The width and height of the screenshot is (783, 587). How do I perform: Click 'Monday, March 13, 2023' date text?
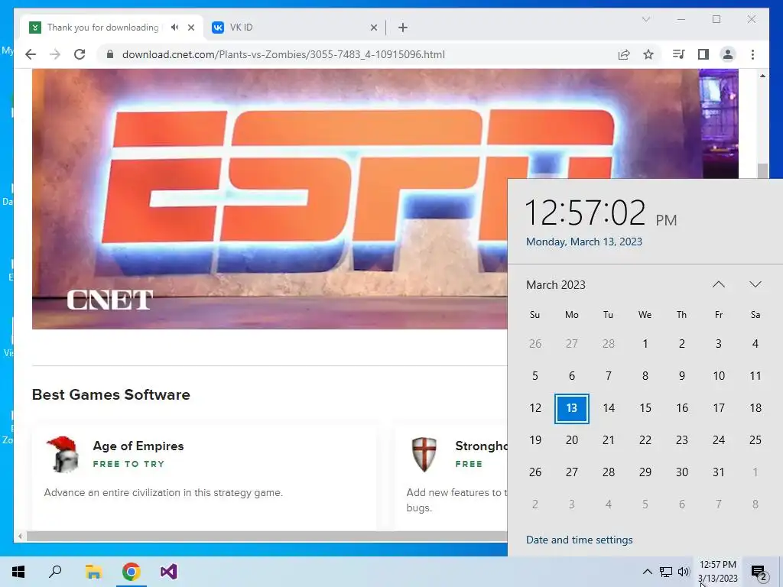583,242
